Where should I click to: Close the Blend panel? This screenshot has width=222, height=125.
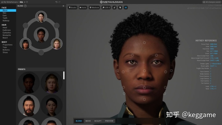63,6
